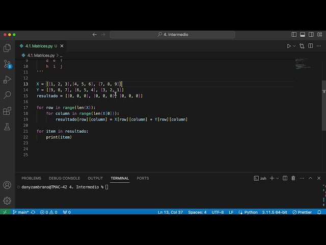Click the breadcrumb ellipsis segment
326x245 pixels.
[x=61, y=56]
